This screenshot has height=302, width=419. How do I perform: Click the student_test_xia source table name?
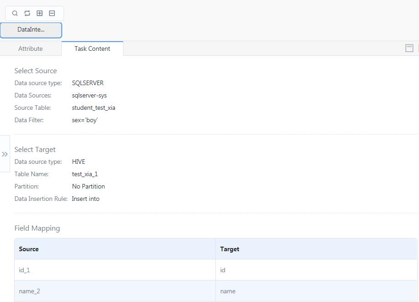[x=93, y=108]
